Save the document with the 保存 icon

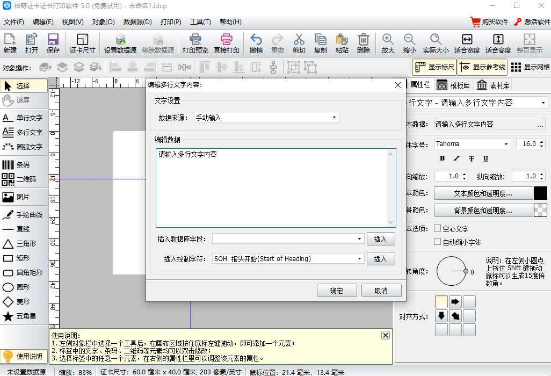[53, 43]
